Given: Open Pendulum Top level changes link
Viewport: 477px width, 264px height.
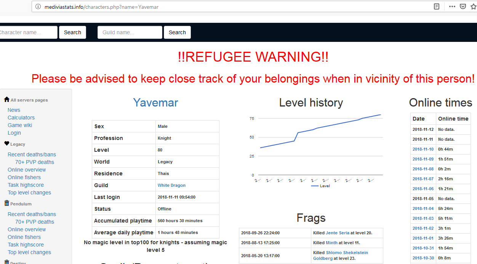Looking at the screenshot, I should click(29, 252).
